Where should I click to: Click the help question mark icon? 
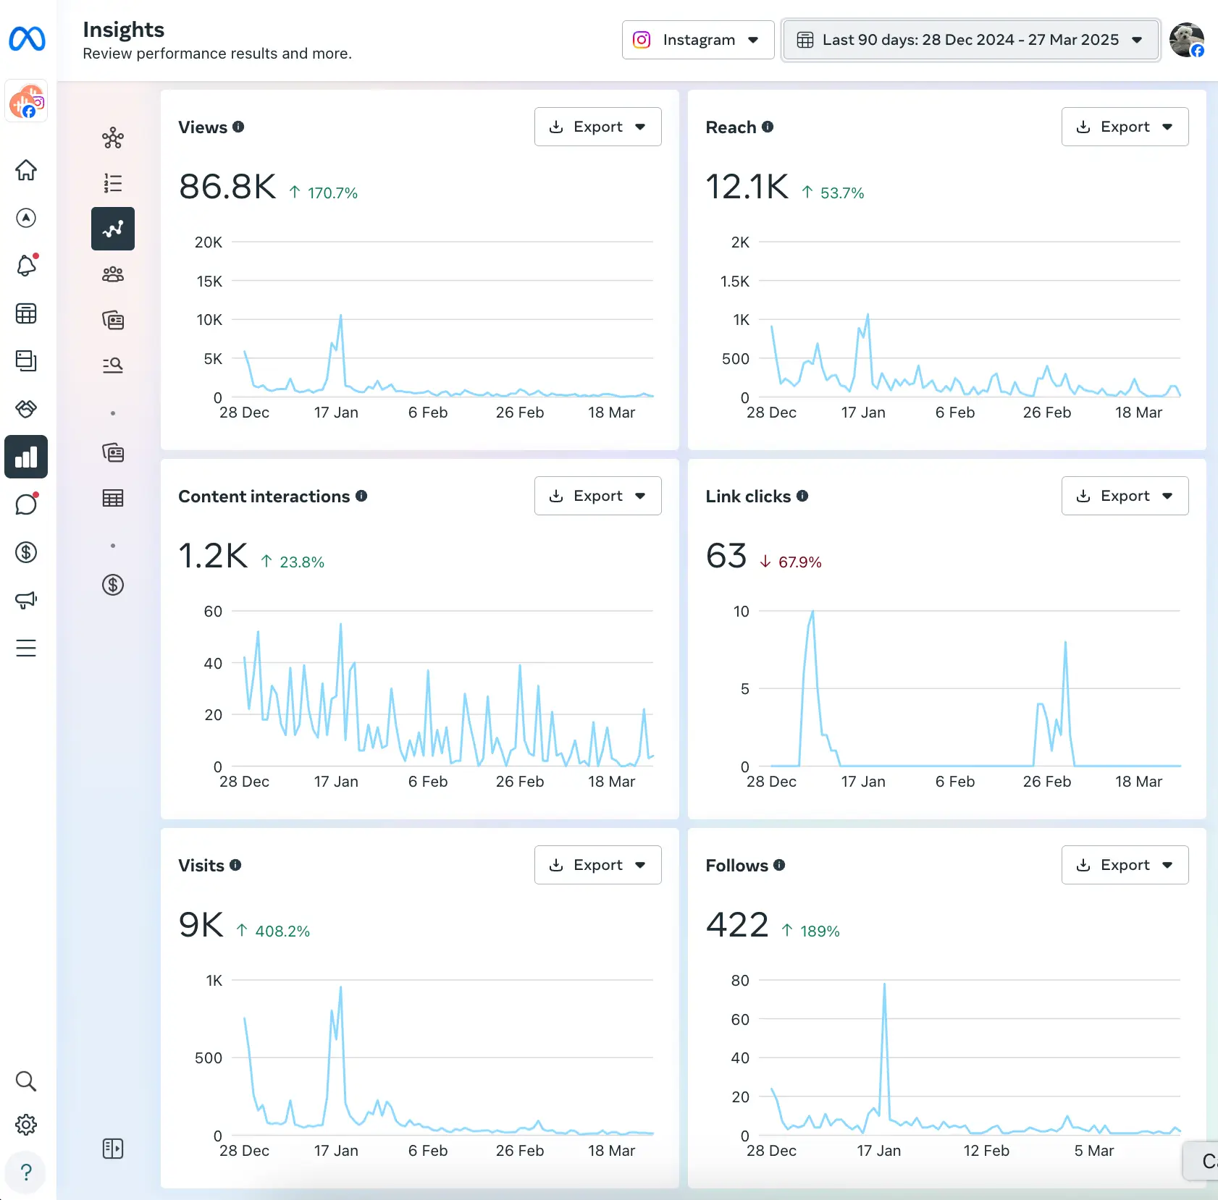tap(26, 1172)
